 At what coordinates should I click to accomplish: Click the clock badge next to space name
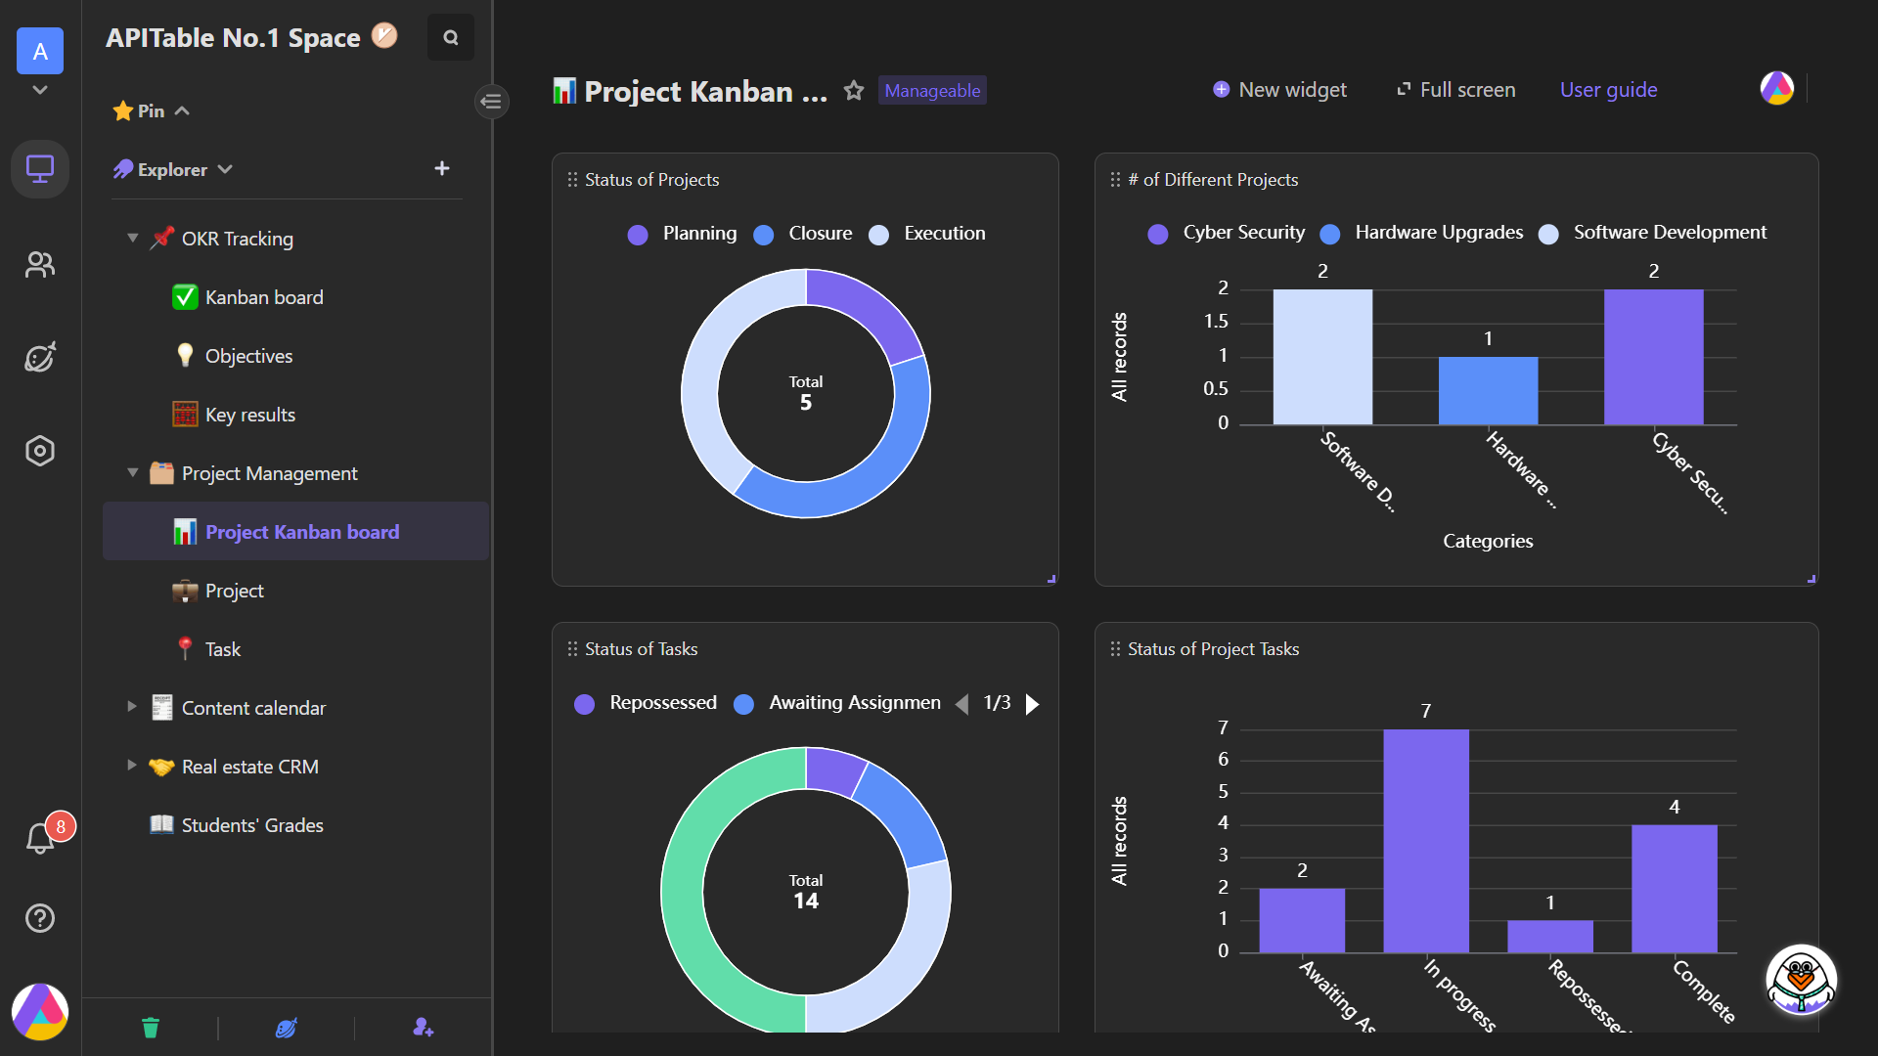tap(384, 36)
